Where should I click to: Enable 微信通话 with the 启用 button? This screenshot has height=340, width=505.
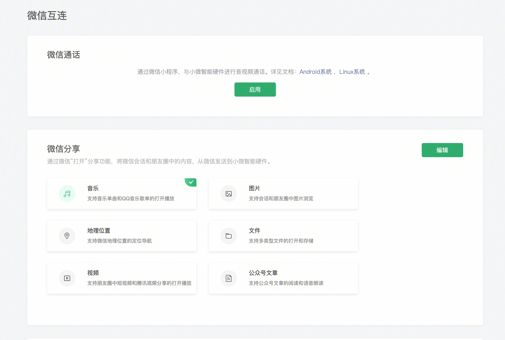click(255, 89)
